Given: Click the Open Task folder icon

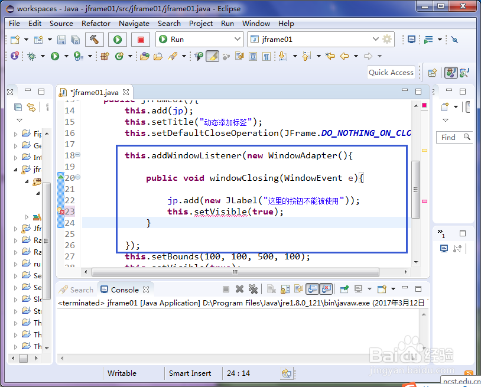Looking at the screenshot, I should [x=158, y=56].
